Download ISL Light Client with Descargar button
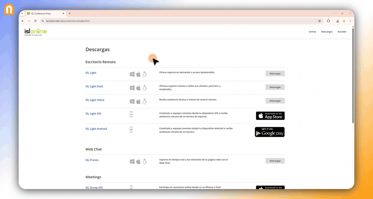The image size is (373, 199). (275, 101)
